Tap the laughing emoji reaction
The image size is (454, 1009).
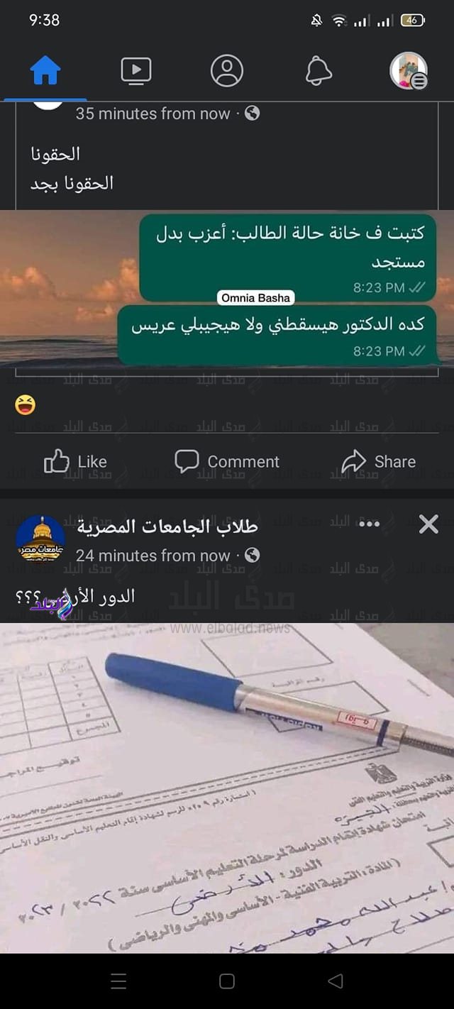pyautogui.click(x=25, y=405)
